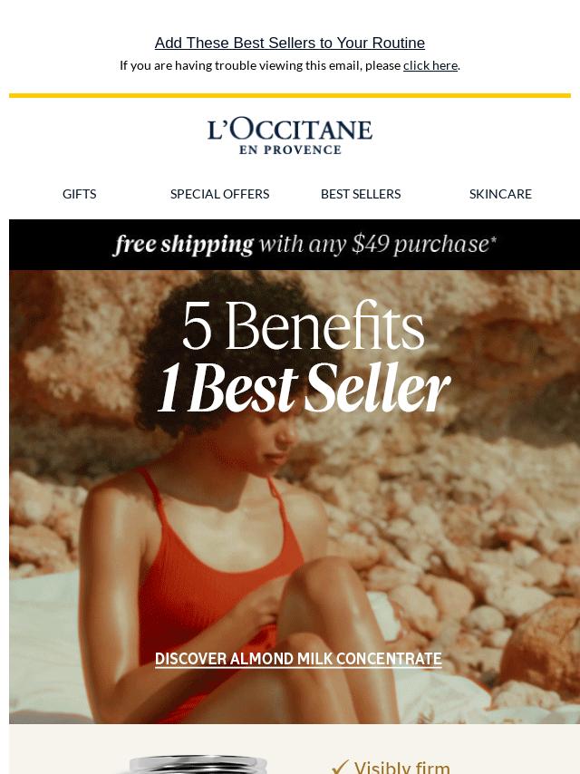Select BEST SELLERS in navigation

pyautogui.click(x=361, y=194)
